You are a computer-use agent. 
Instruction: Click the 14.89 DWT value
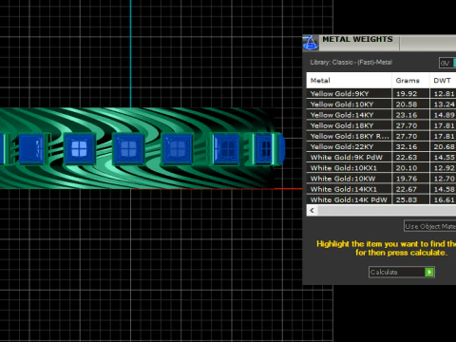(x=445, y=115)
